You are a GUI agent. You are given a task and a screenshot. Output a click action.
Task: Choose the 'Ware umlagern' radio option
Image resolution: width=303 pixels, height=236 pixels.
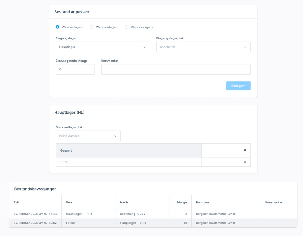click(127, 27)
